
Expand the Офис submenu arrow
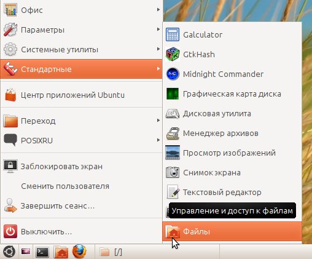(x=158, y=9)
